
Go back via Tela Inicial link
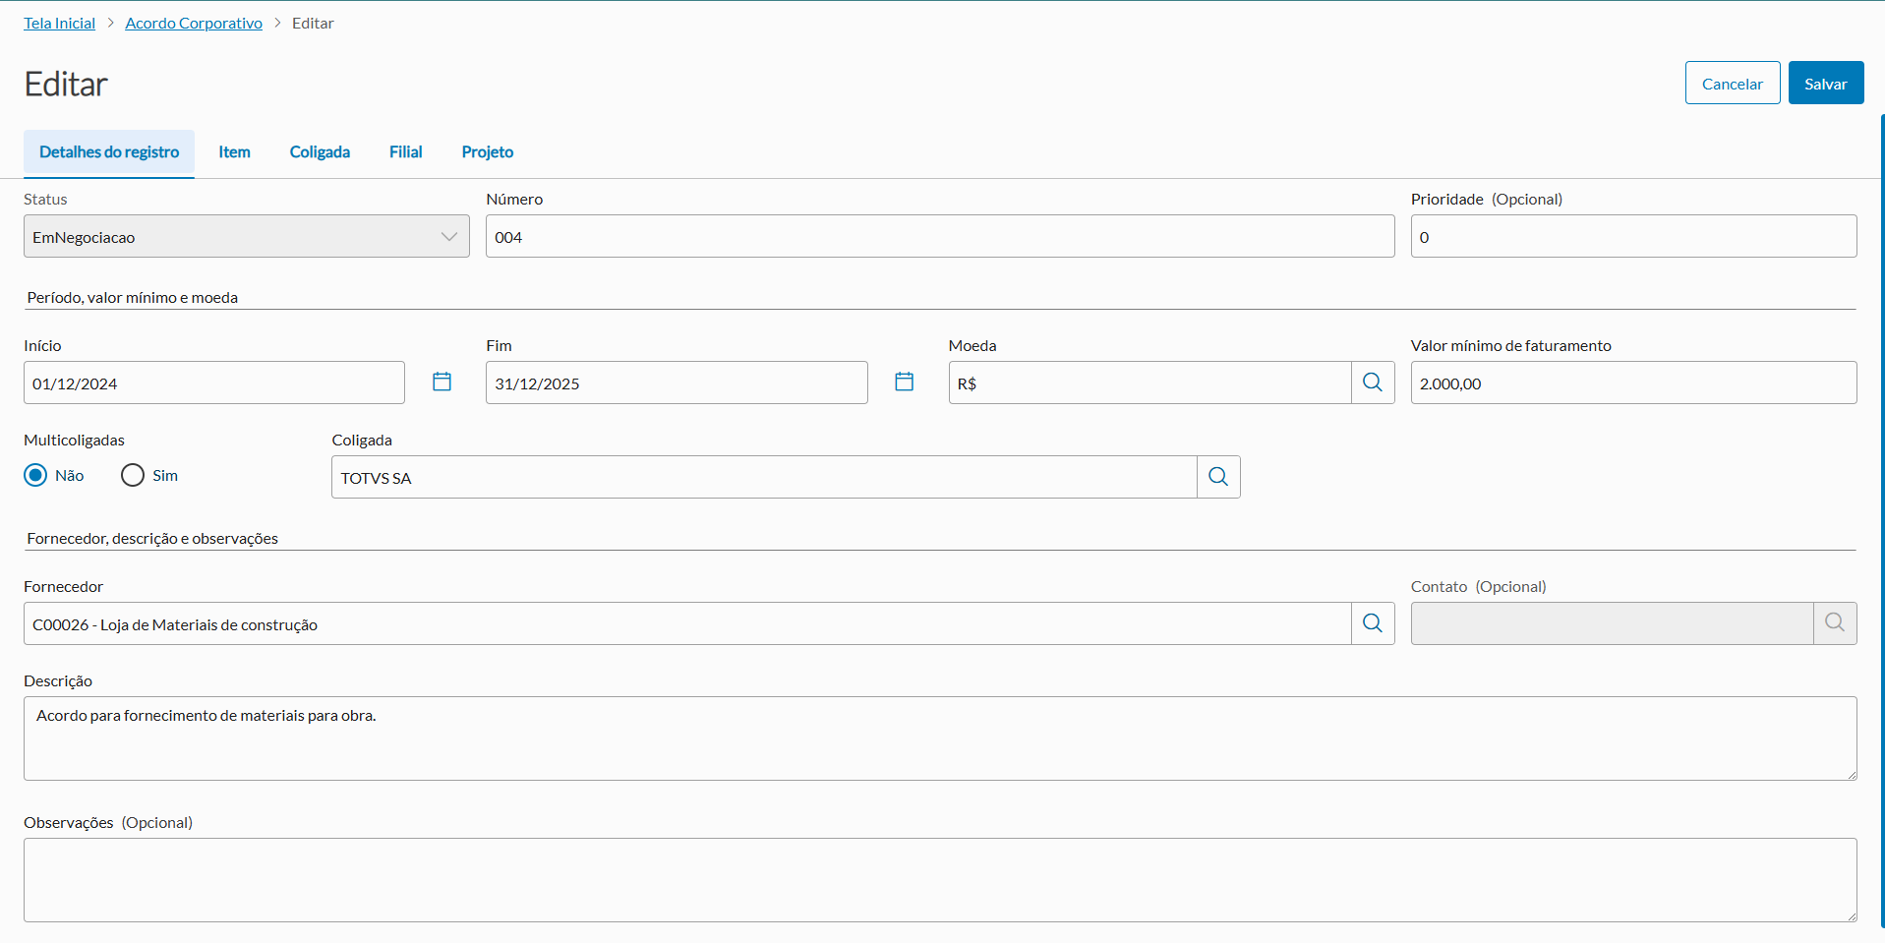(60, 24)
